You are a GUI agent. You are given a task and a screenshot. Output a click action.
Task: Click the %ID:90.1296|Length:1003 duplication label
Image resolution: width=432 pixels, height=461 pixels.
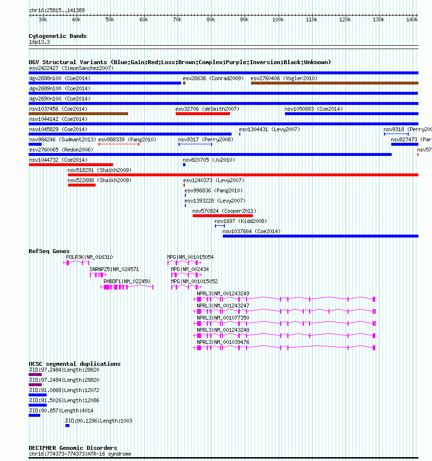[99, 421]
